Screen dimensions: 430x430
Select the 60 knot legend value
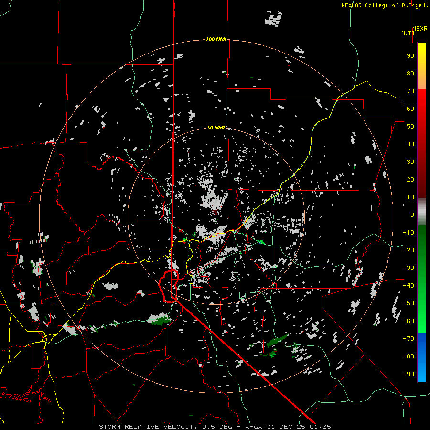[x=410, y=109]
